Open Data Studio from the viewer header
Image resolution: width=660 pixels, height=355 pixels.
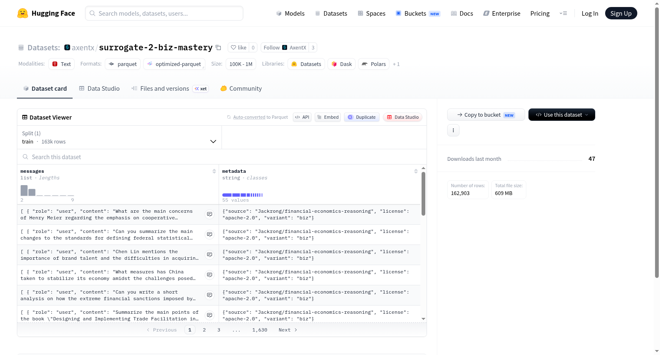coord(403,117)
